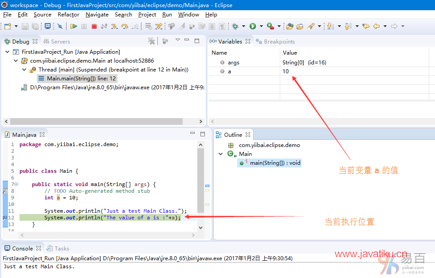Switch to the Breakpoints tab
Screen dimensions: 435x278
pos(279,41)
